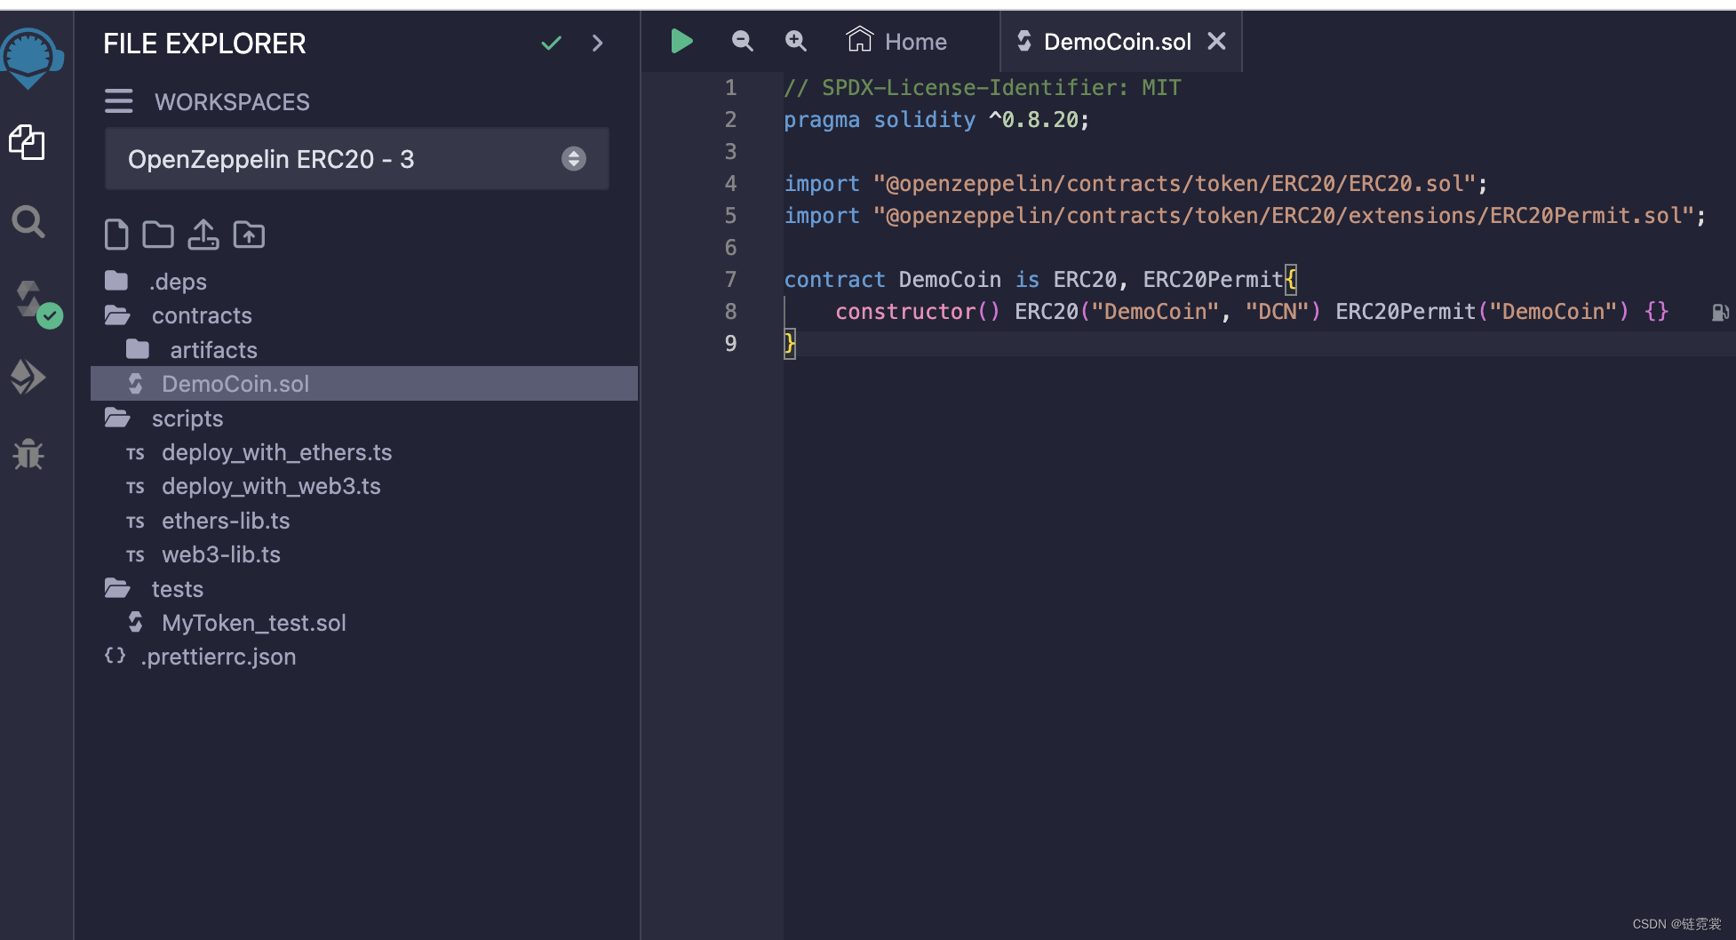1736x940 pixels.
Task: Collapse the contracts folder
Action: (x=178, y=315)
